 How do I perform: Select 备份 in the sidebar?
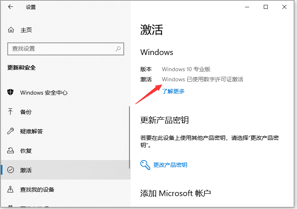(x=26, y=112)
